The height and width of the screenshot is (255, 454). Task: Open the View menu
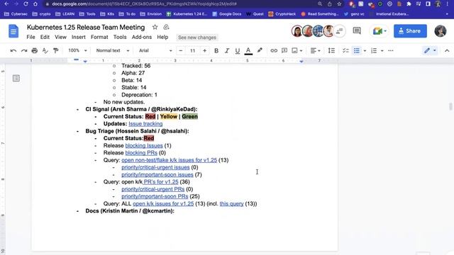(x=60, y=37)
